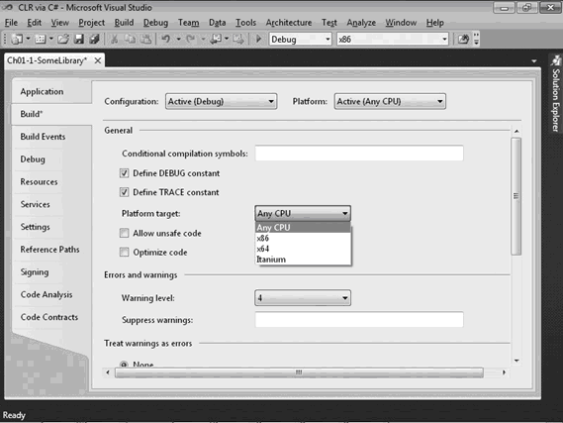The height and width of the screenshot is (423, 563).
Task: Toggle Define TRACE constant checkbox
Action: 125,192
